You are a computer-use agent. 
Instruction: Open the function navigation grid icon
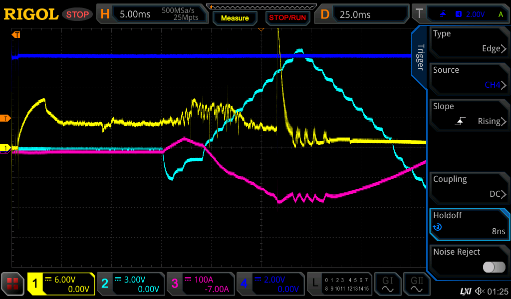pyautogui.click(x=12, y=284)
